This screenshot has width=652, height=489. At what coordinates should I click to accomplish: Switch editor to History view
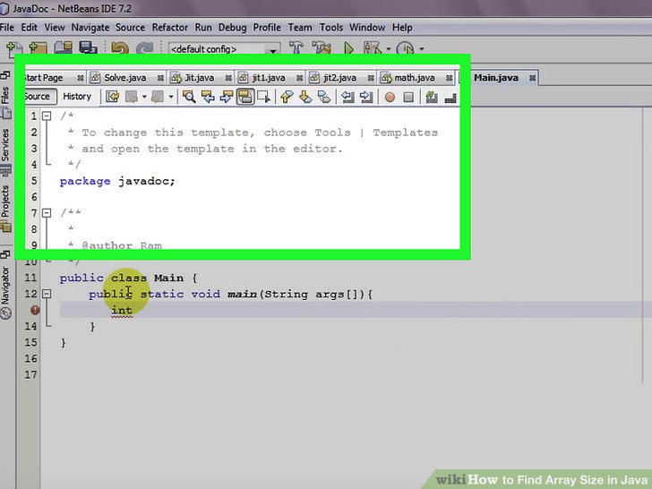click(77, 97)
